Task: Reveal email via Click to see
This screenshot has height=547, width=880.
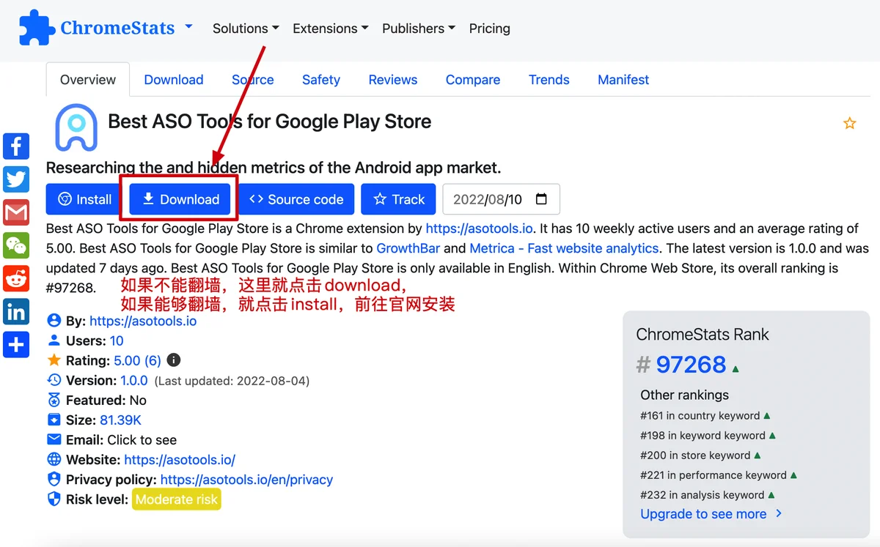Action: coord(142,440)
